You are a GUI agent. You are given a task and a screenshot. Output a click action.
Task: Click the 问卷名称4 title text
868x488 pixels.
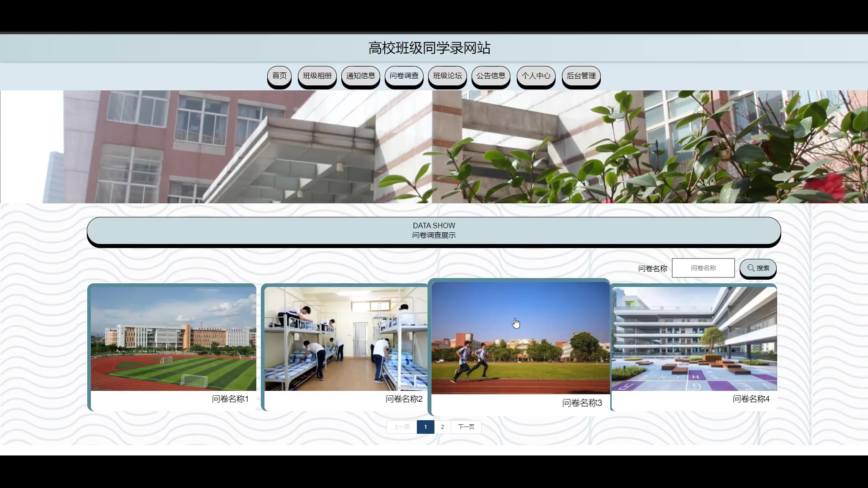click(x=751, y=399)
